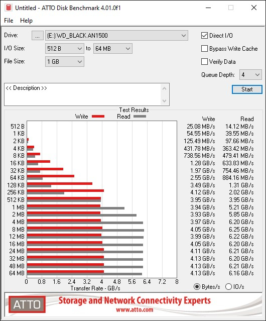
Task: Open the minimum I/O Size dropdown showing 512 B
Action: click(65, 49)
